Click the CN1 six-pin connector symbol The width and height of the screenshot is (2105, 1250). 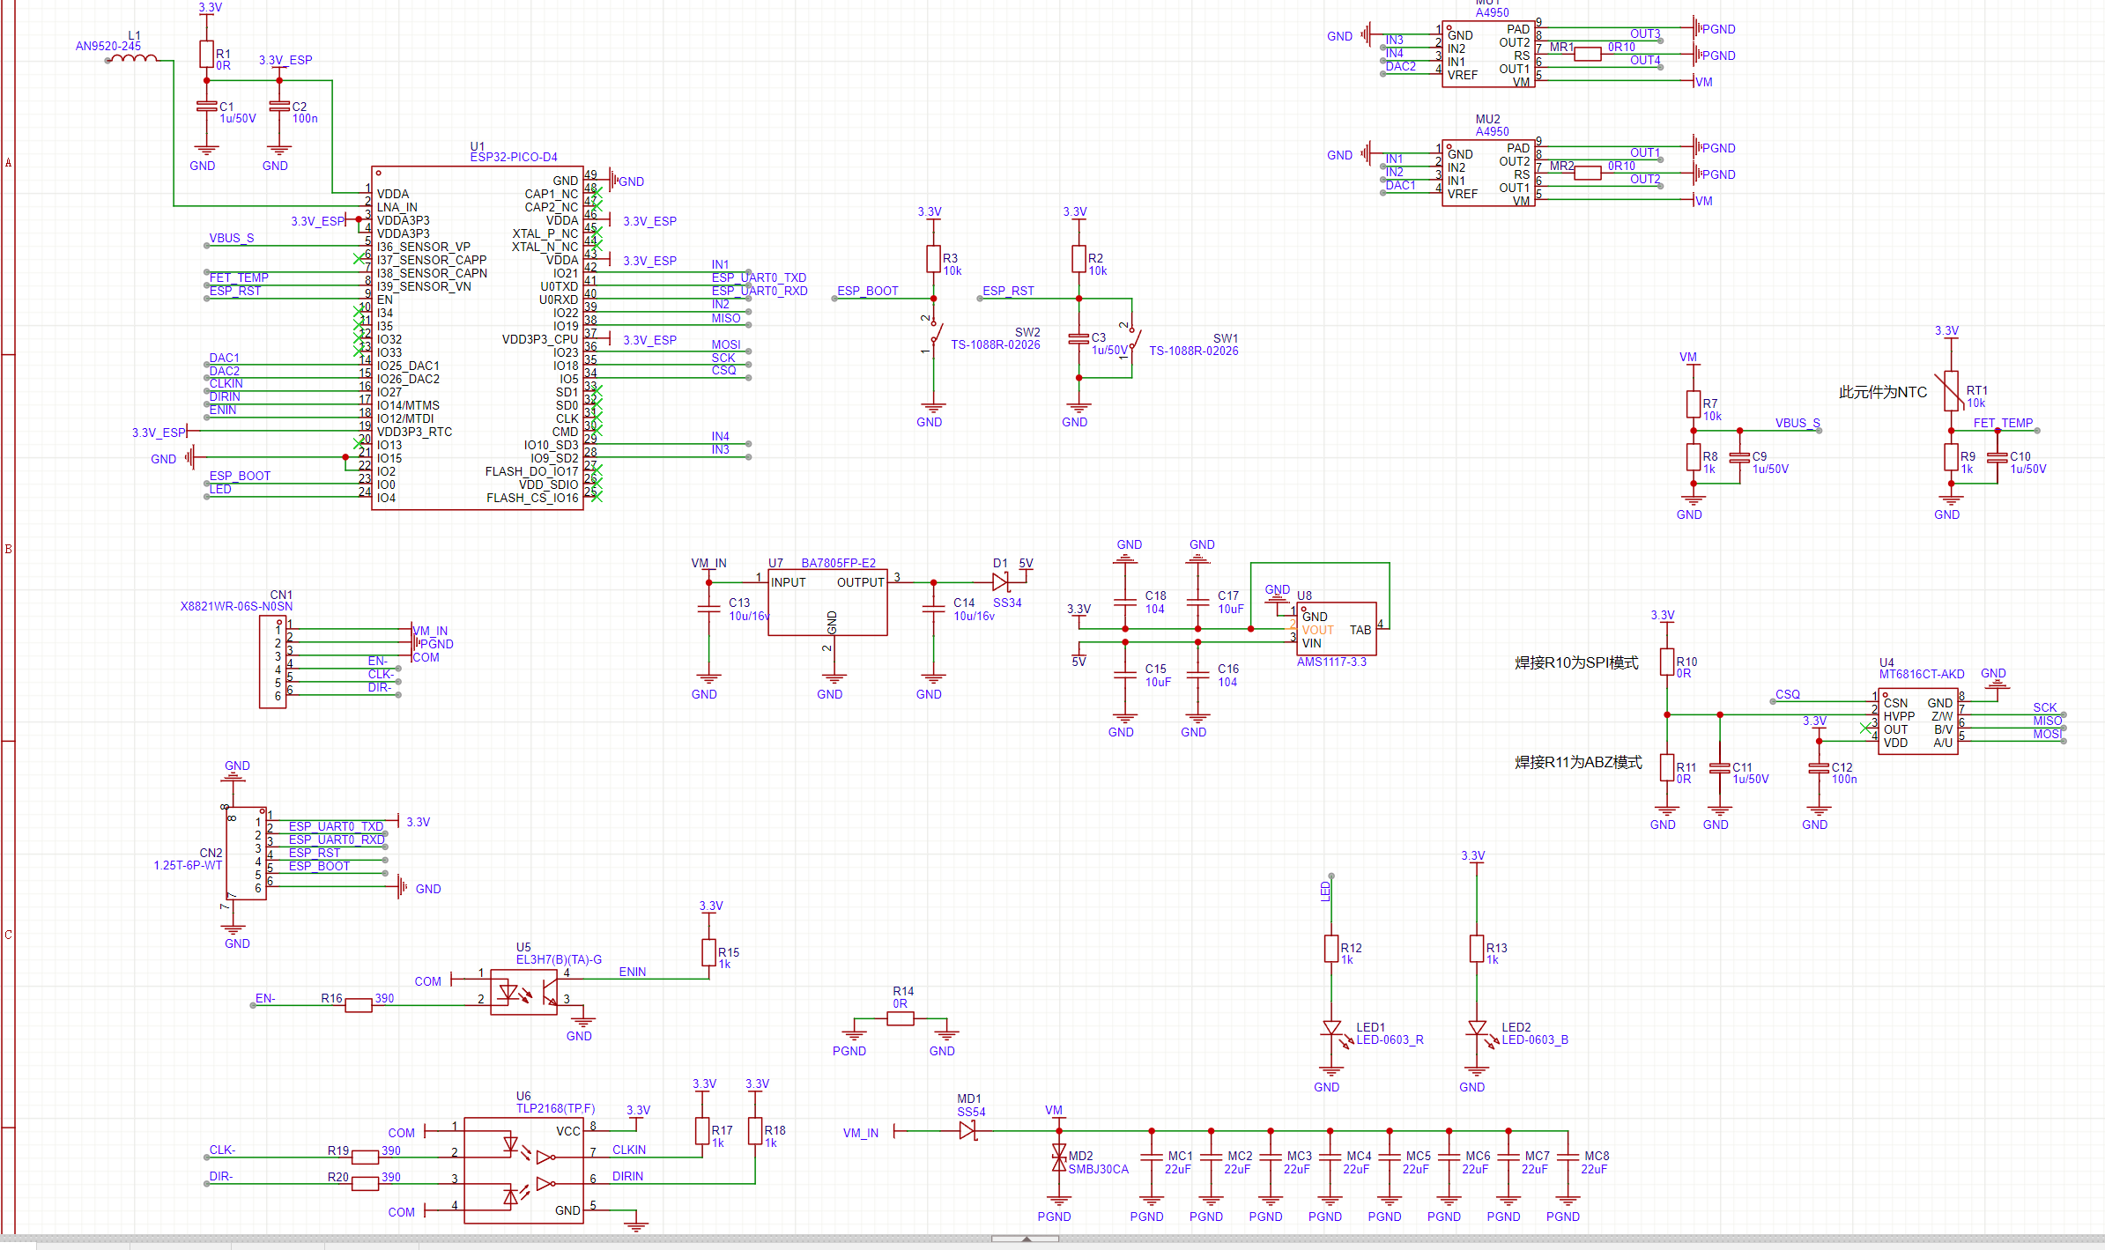click(271, 662)
